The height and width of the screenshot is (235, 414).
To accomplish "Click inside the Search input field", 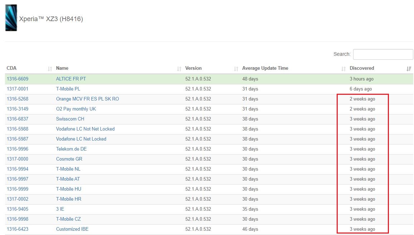I will tap(383, 54).
